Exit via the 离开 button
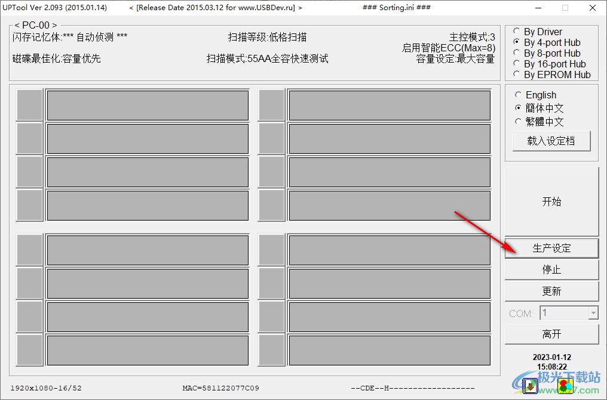This screenshot has height=400, width=607. (x=551, y=334)
